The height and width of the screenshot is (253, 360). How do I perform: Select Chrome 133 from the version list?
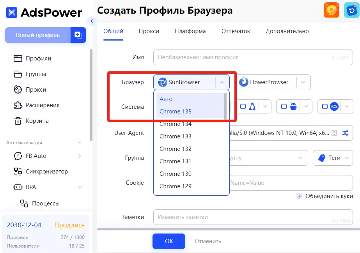(176, 136)
